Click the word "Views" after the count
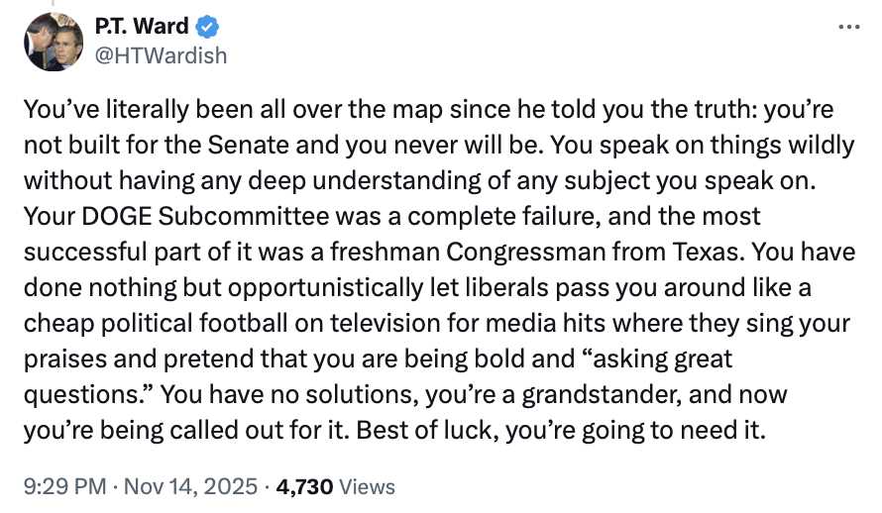 pyautogui.click(x=367, y=486)
